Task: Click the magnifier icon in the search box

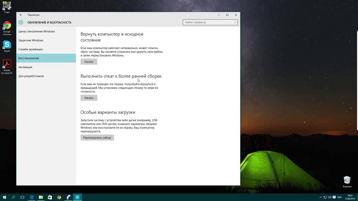Action: click(235, 22)
